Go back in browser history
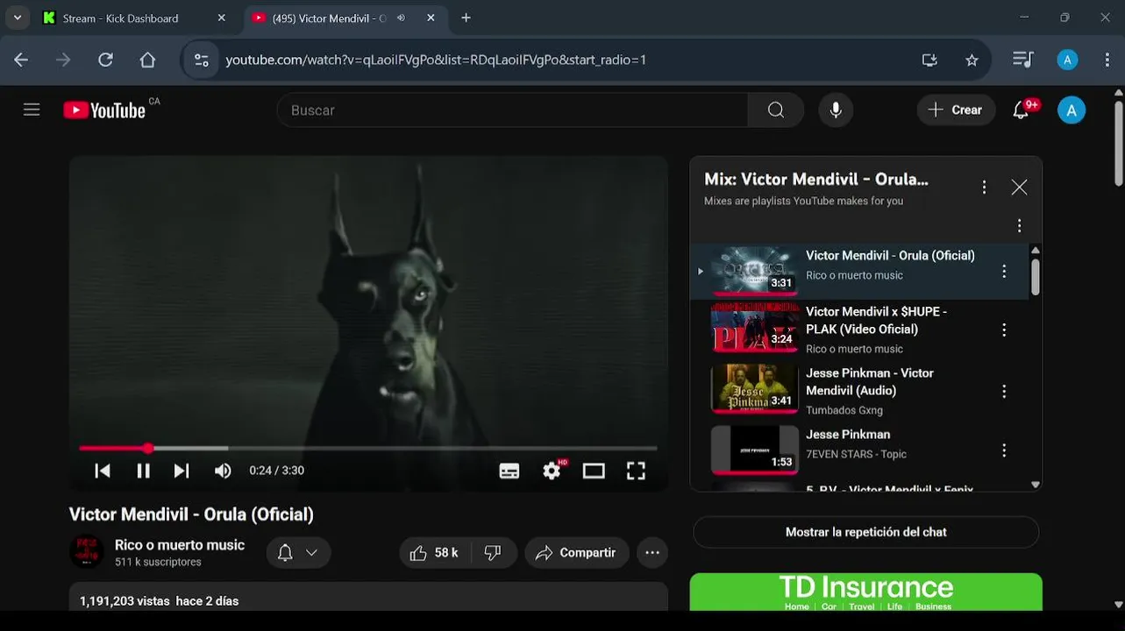 [21, 60]
